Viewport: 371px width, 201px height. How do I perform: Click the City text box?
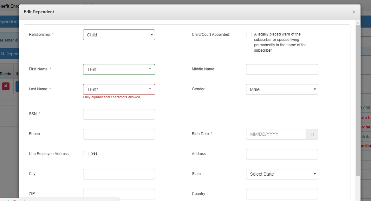click(119, 174)
